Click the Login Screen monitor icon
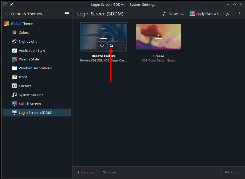Screen dimensions: 245x179 [x=14, y=113]
